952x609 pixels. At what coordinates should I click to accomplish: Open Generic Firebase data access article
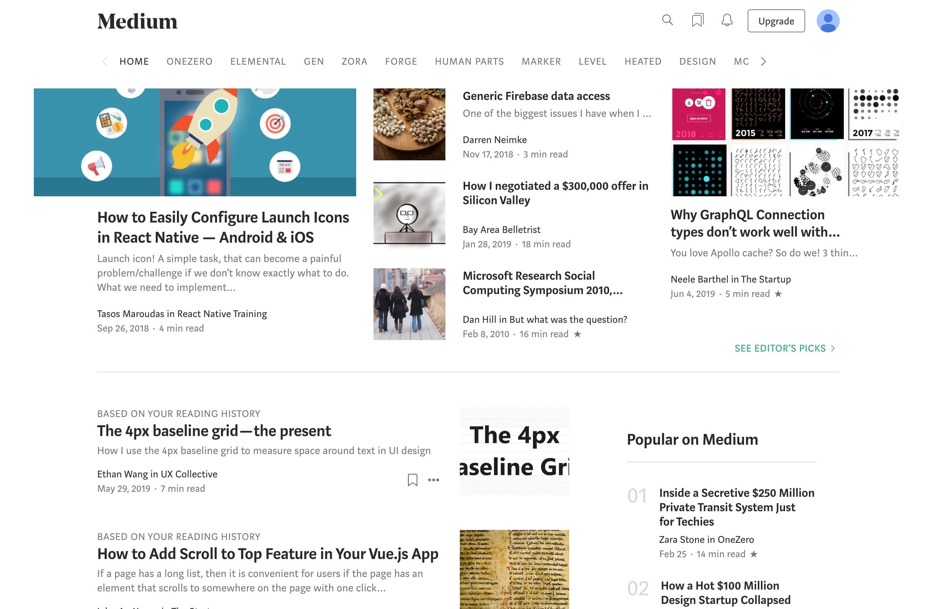coord(536,96)
